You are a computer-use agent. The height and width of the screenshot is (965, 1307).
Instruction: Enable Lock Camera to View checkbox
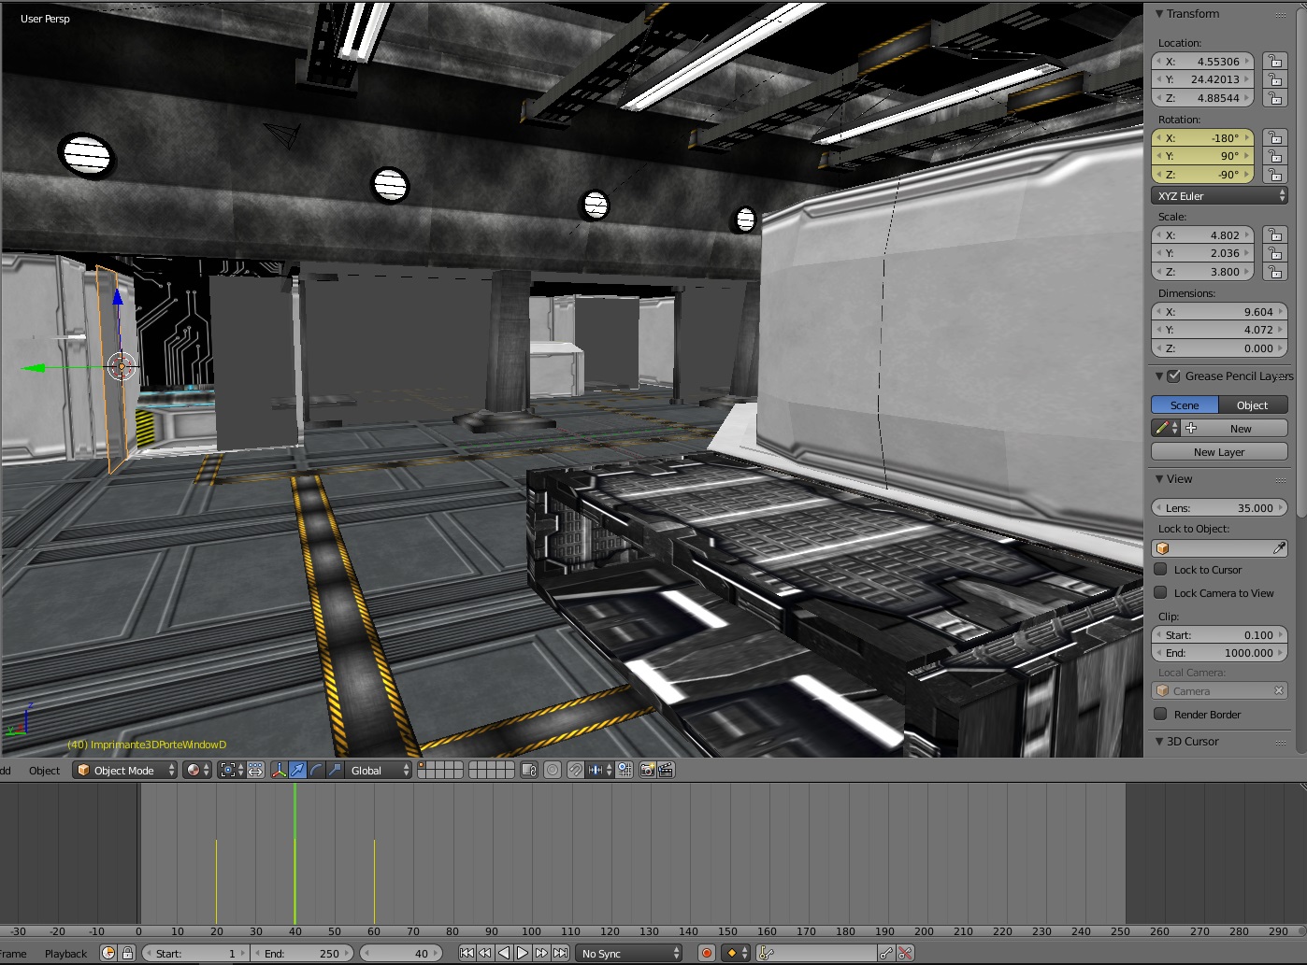[x=1161, y=592]
